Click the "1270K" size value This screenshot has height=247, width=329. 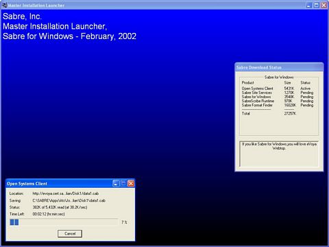pyautogui.click(x=289, y=93)
